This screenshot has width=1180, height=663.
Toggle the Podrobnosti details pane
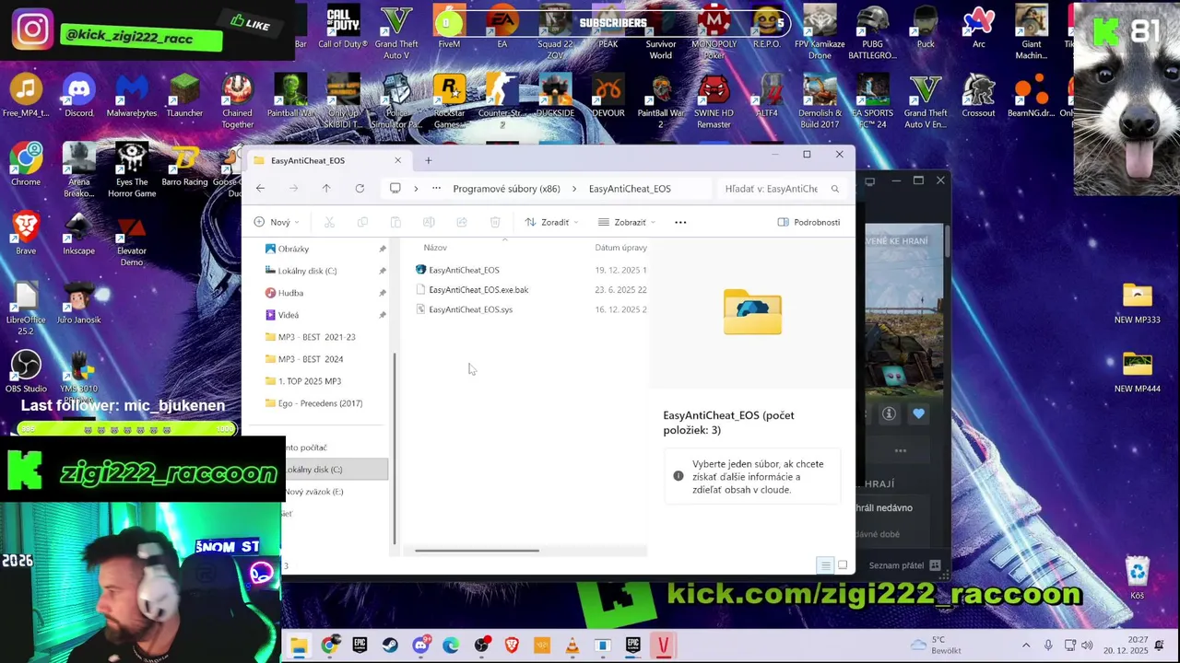[808, 222]
